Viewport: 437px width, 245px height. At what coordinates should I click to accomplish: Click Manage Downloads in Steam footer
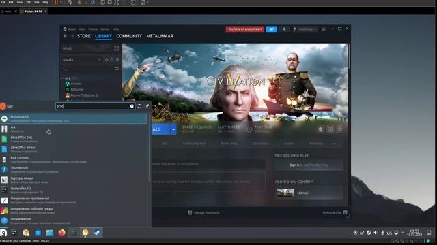click(x=203, y=212)
